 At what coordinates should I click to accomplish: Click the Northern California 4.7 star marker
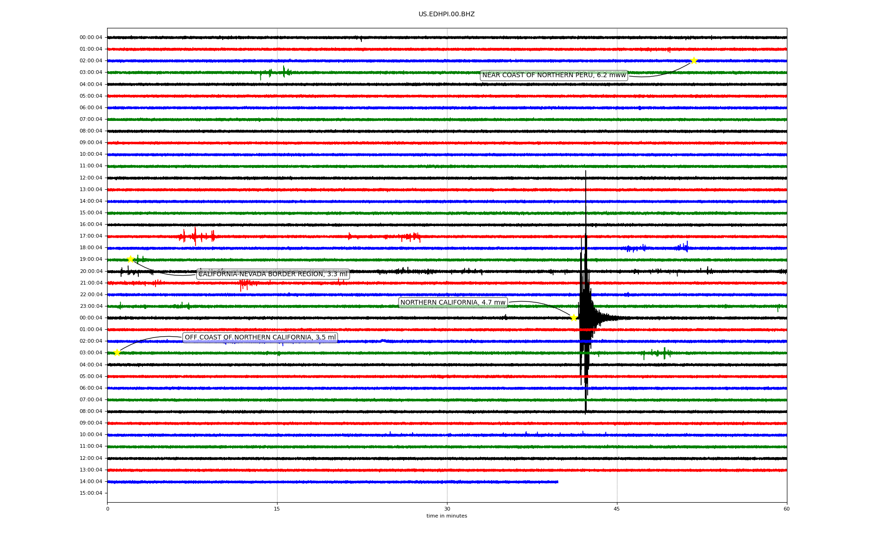click(x=574, y=318)
